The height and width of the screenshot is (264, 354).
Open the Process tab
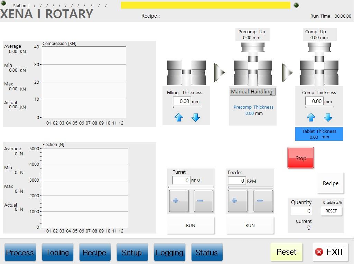coord(20,252)
